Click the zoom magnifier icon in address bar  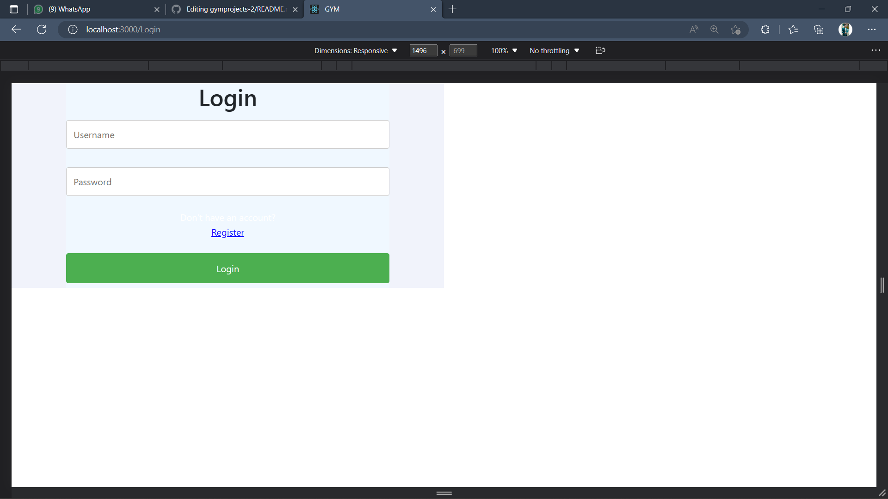coord(715,30)
